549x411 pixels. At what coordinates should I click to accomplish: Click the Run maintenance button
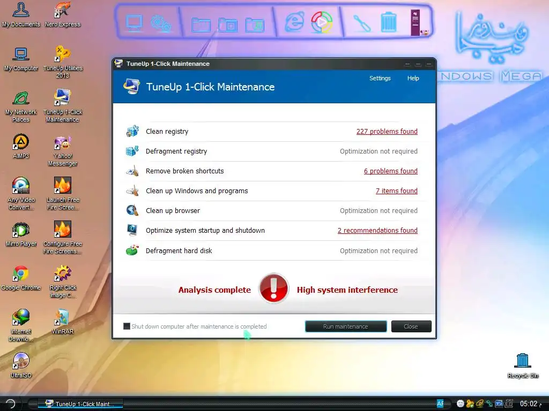(346, 326)
